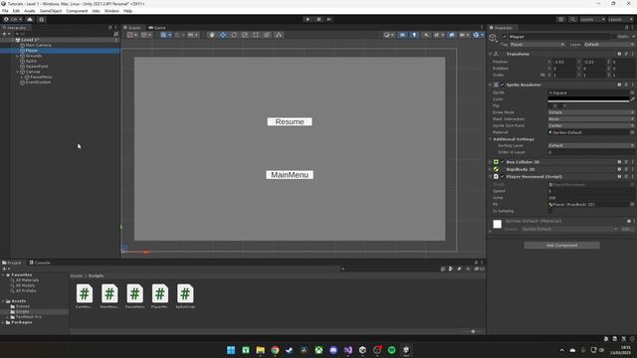Toggle Player Movement script enabled checkbox
Screen dimensions: 637x358
503,177
